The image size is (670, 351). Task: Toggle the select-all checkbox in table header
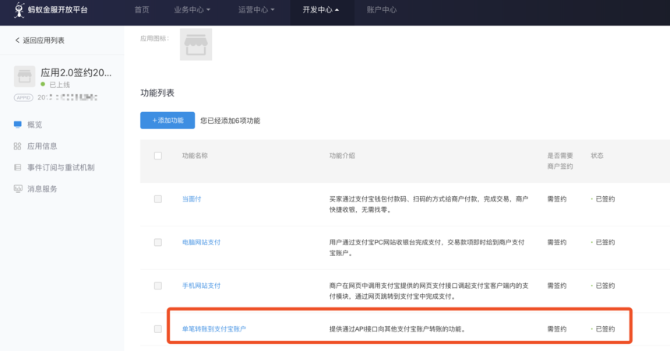[x=158, y=156]
